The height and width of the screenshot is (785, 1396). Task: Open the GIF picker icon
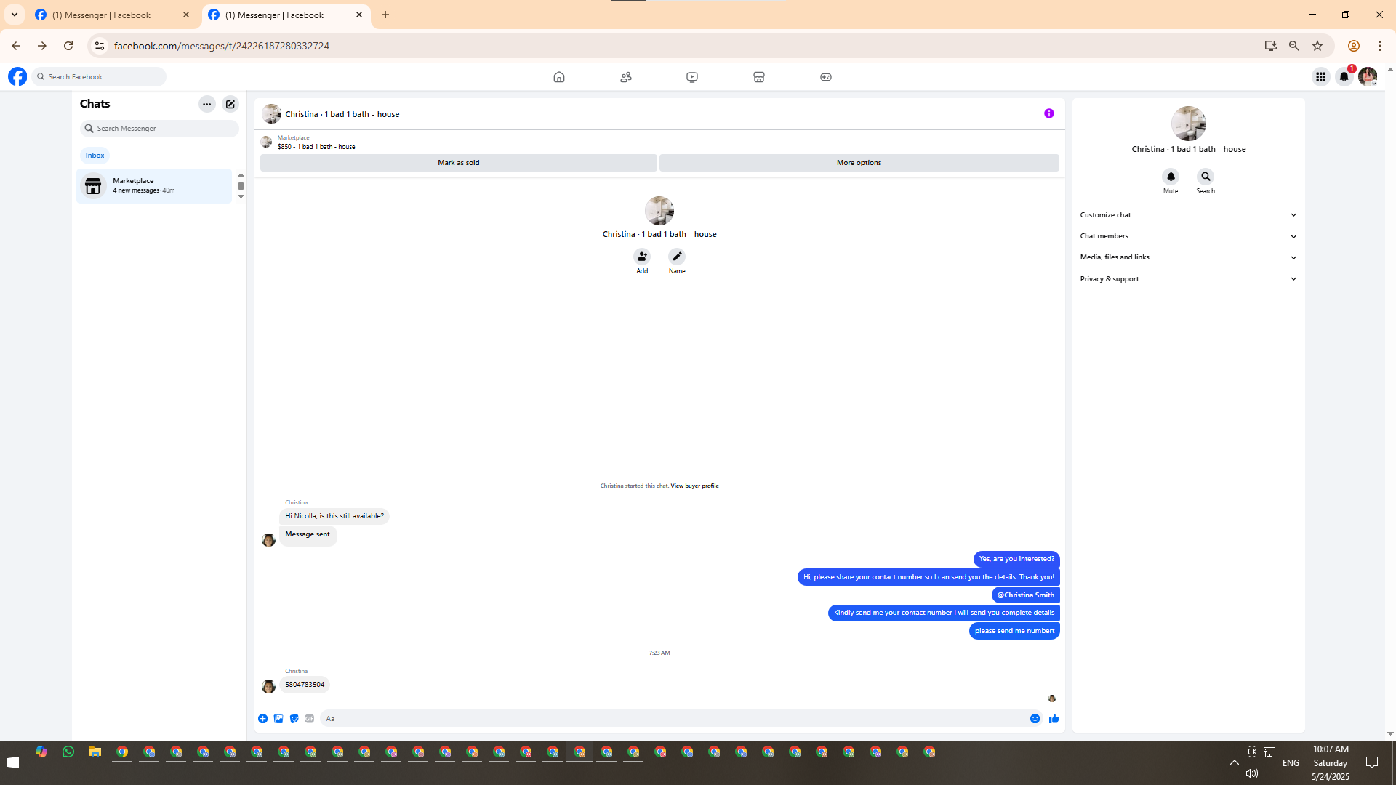click(310, 719)
